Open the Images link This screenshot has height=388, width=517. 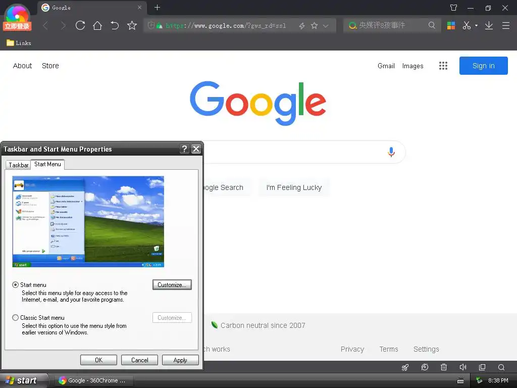(413, 66)
